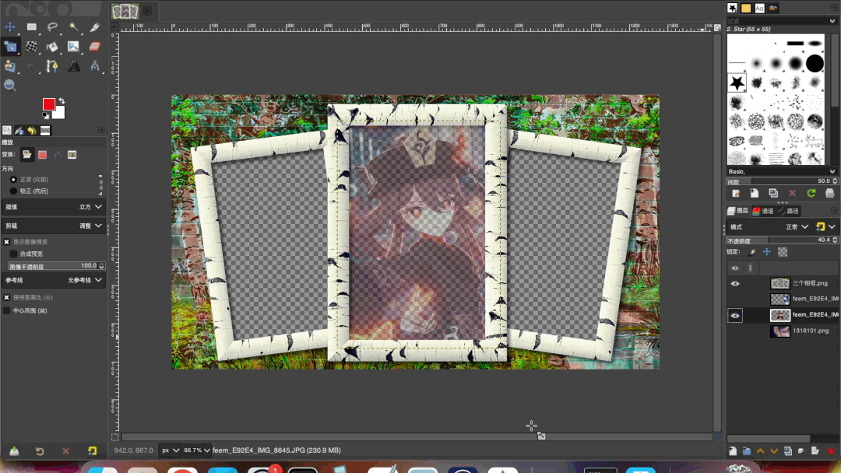Enable 中心周围 checkbox
This screenshot has width=841, height=473.
point(6,310)
